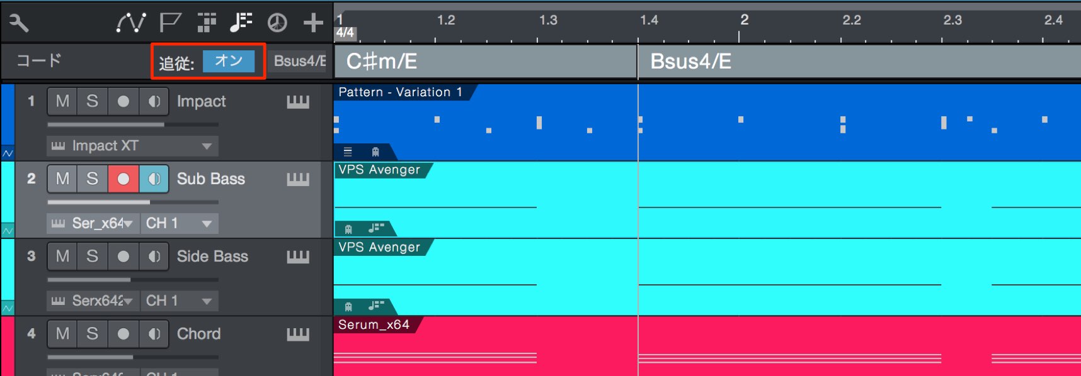Open Sub Bass instrument editor keyboard icon

click(298, 179)
